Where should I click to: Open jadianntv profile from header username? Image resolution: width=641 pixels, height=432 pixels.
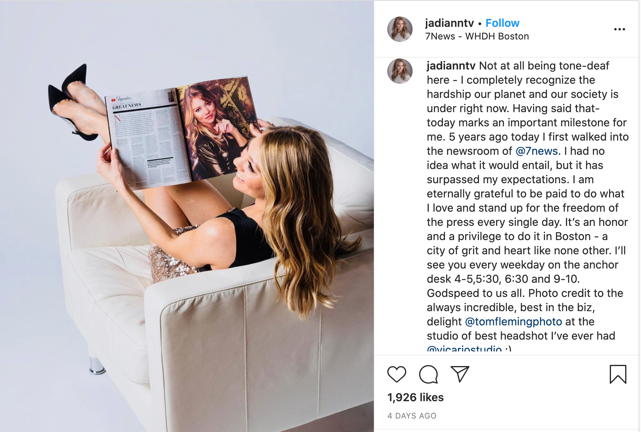pos(449,23)
